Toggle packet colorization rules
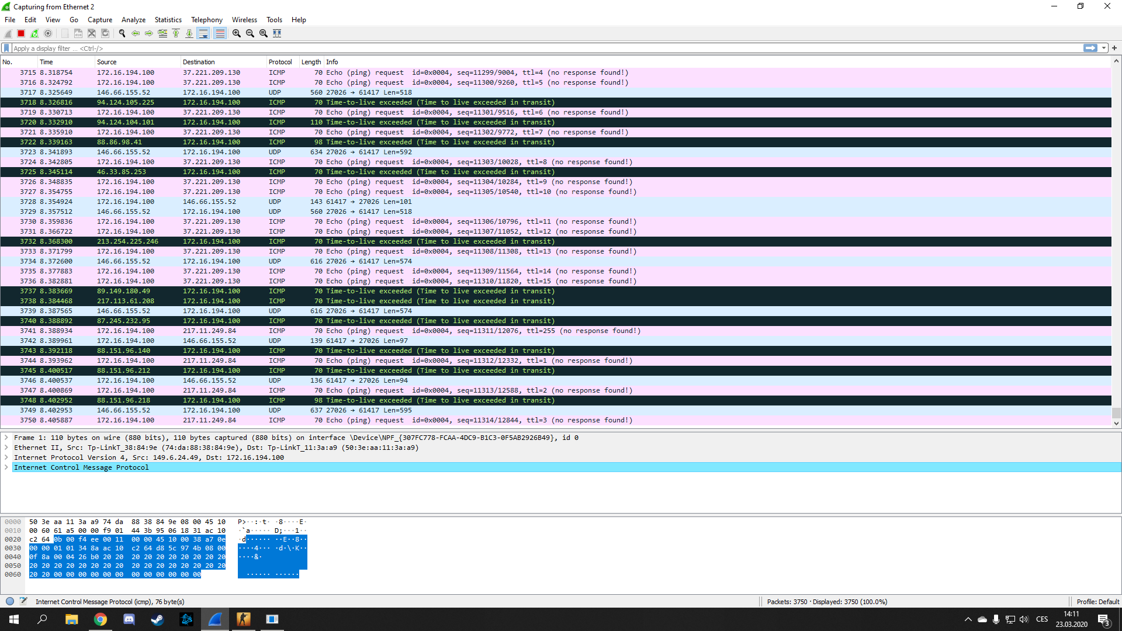Image resolution: width=1122 pixels, height=631 pixels. [x=220, y=33]
